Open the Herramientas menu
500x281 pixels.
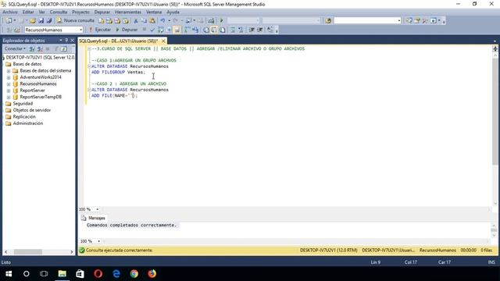(128, 12)
